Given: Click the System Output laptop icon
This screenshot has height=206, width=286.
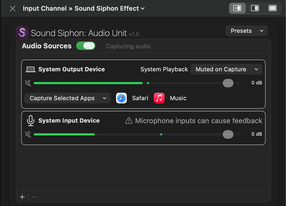Looking at the screenshot, I should [31, 69].
